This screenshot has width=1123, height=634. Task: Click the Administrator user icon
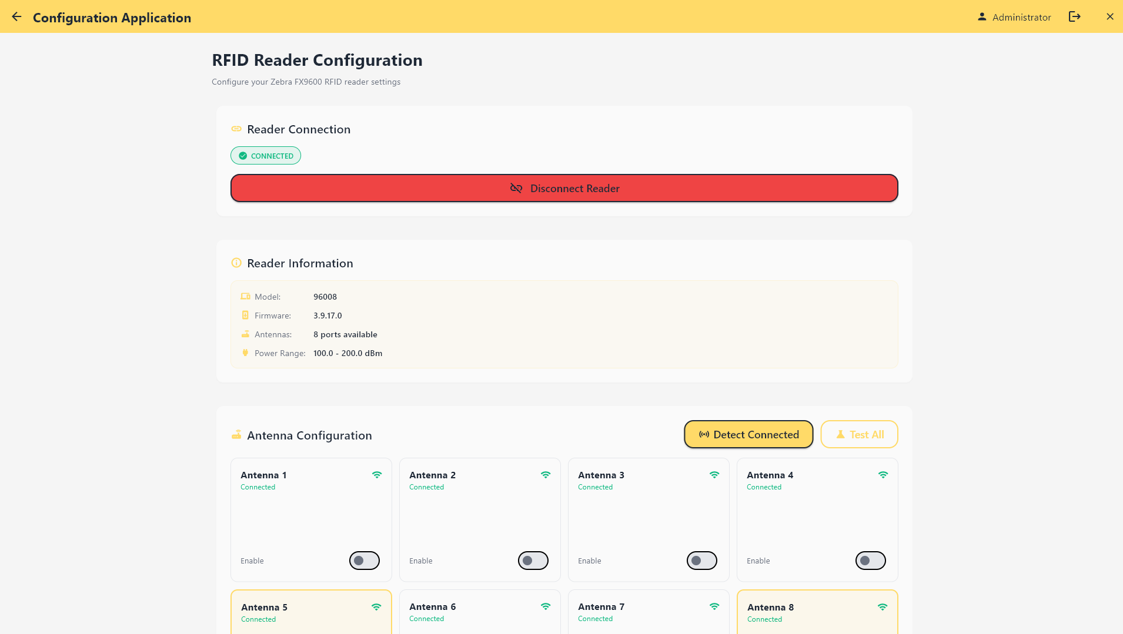982,16
